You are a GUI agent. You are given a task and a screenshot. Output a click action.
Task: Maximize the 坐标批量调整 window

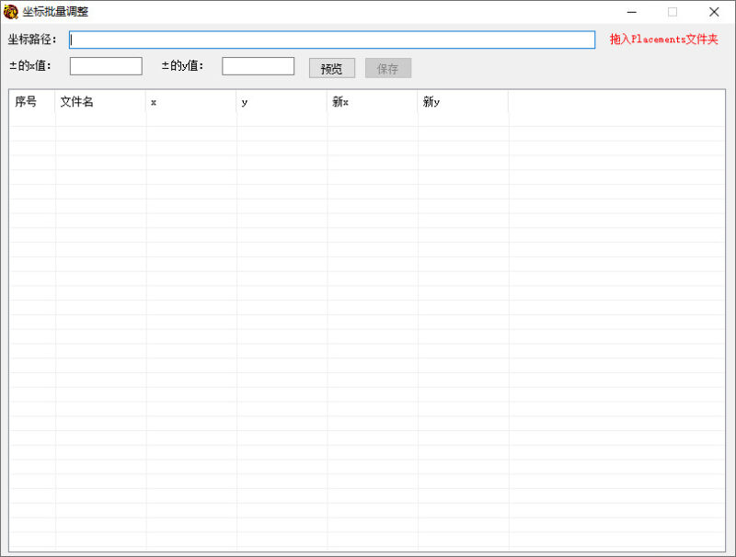pyautogui.click(x=673, y=12)
